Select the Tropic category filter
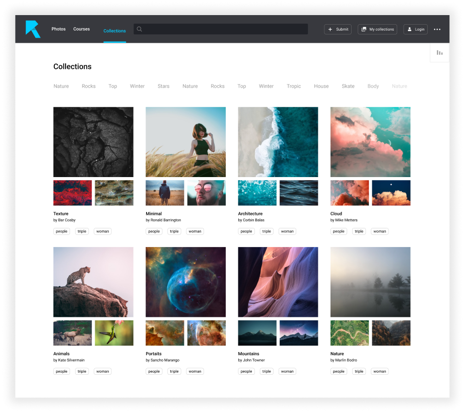The height and width of the screenshot is (413, 465). (x=294, y=86)
